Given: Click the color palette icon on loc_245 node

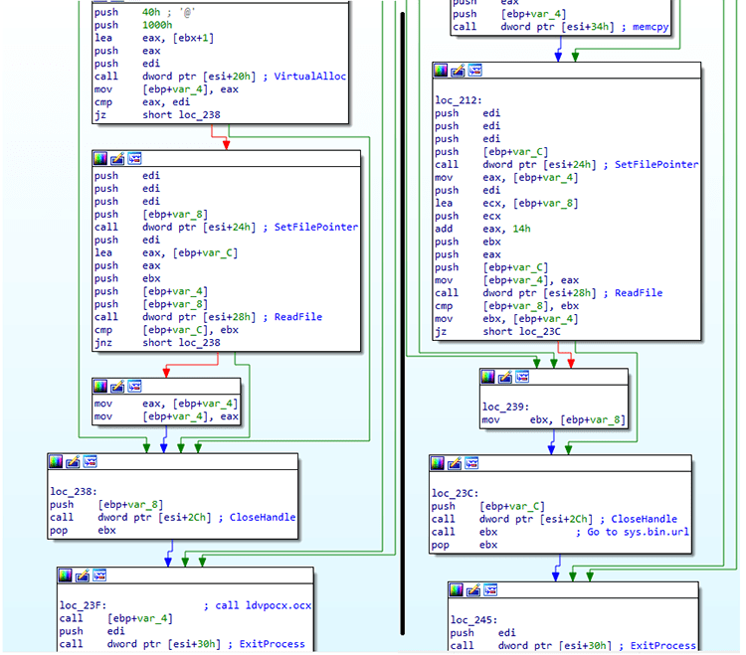Looking at the screenshot, I should (x=458, y=589).
